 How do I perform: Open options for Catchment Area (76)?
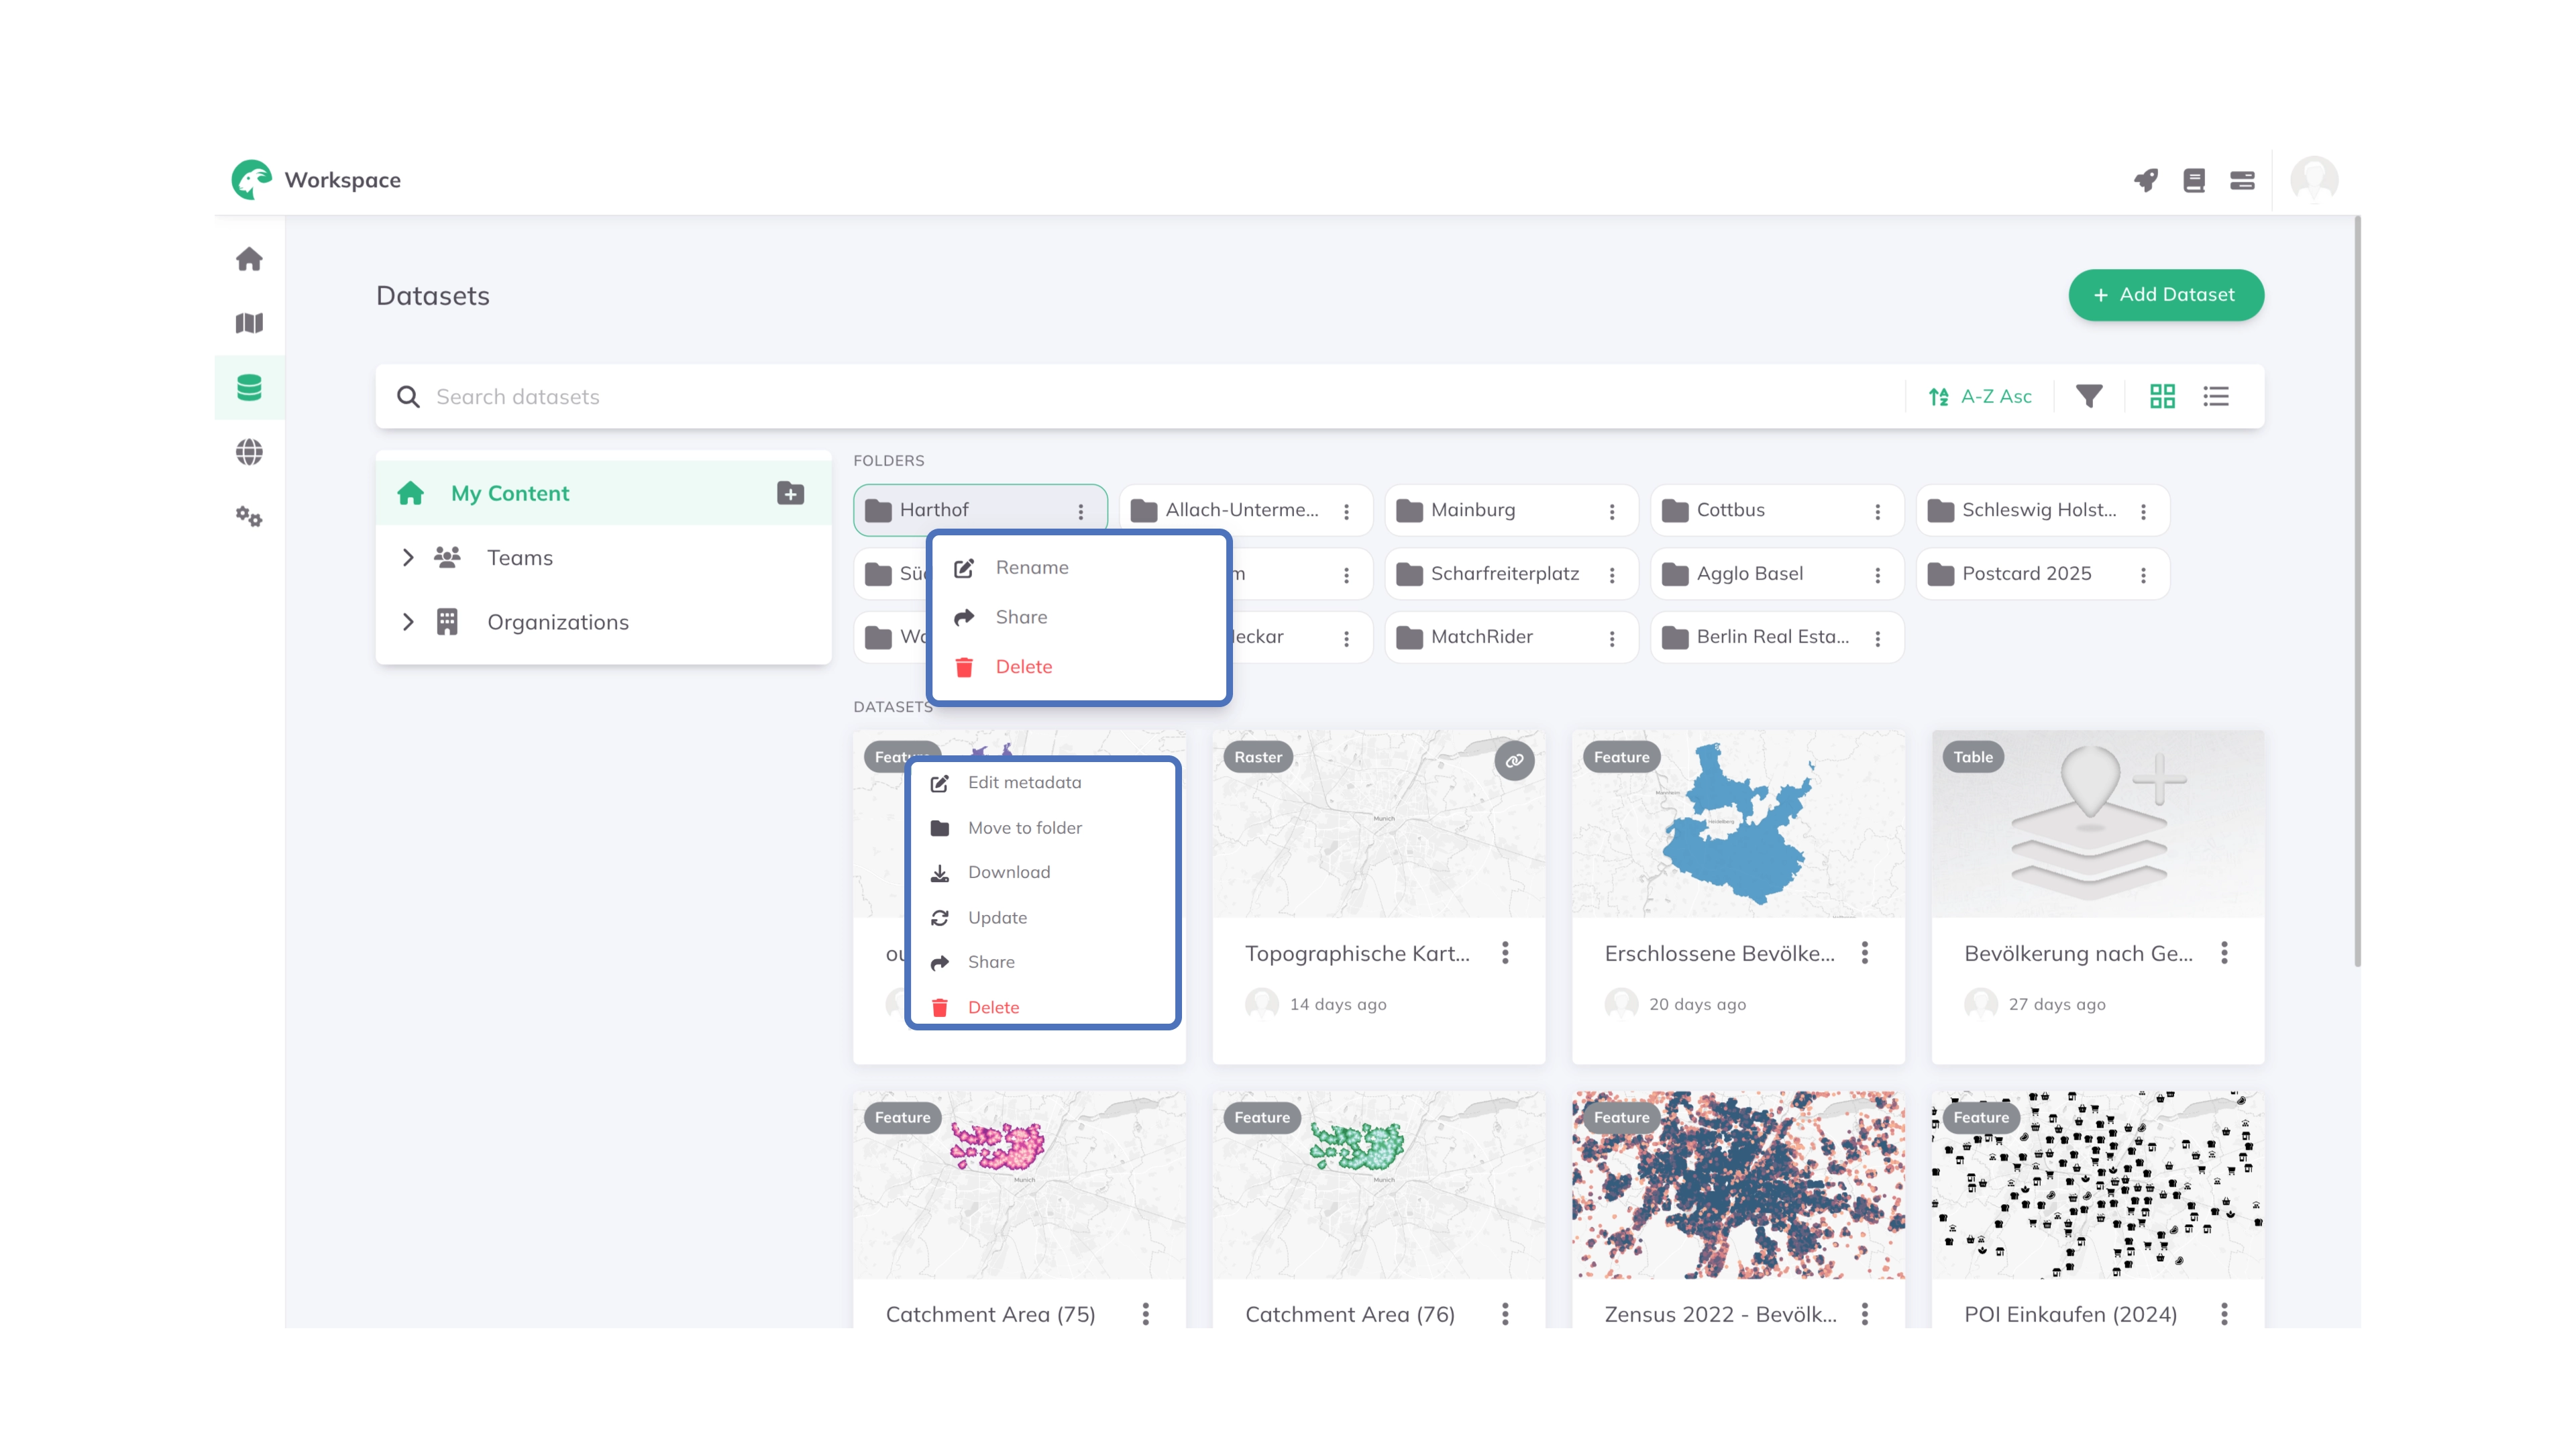pos(1505,1314)
